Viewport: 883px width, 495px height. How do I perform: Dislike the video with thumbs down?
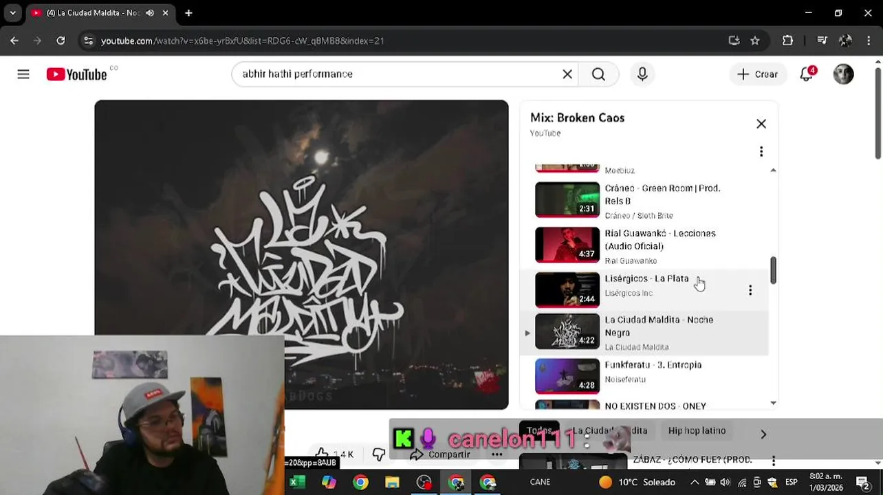378,454
